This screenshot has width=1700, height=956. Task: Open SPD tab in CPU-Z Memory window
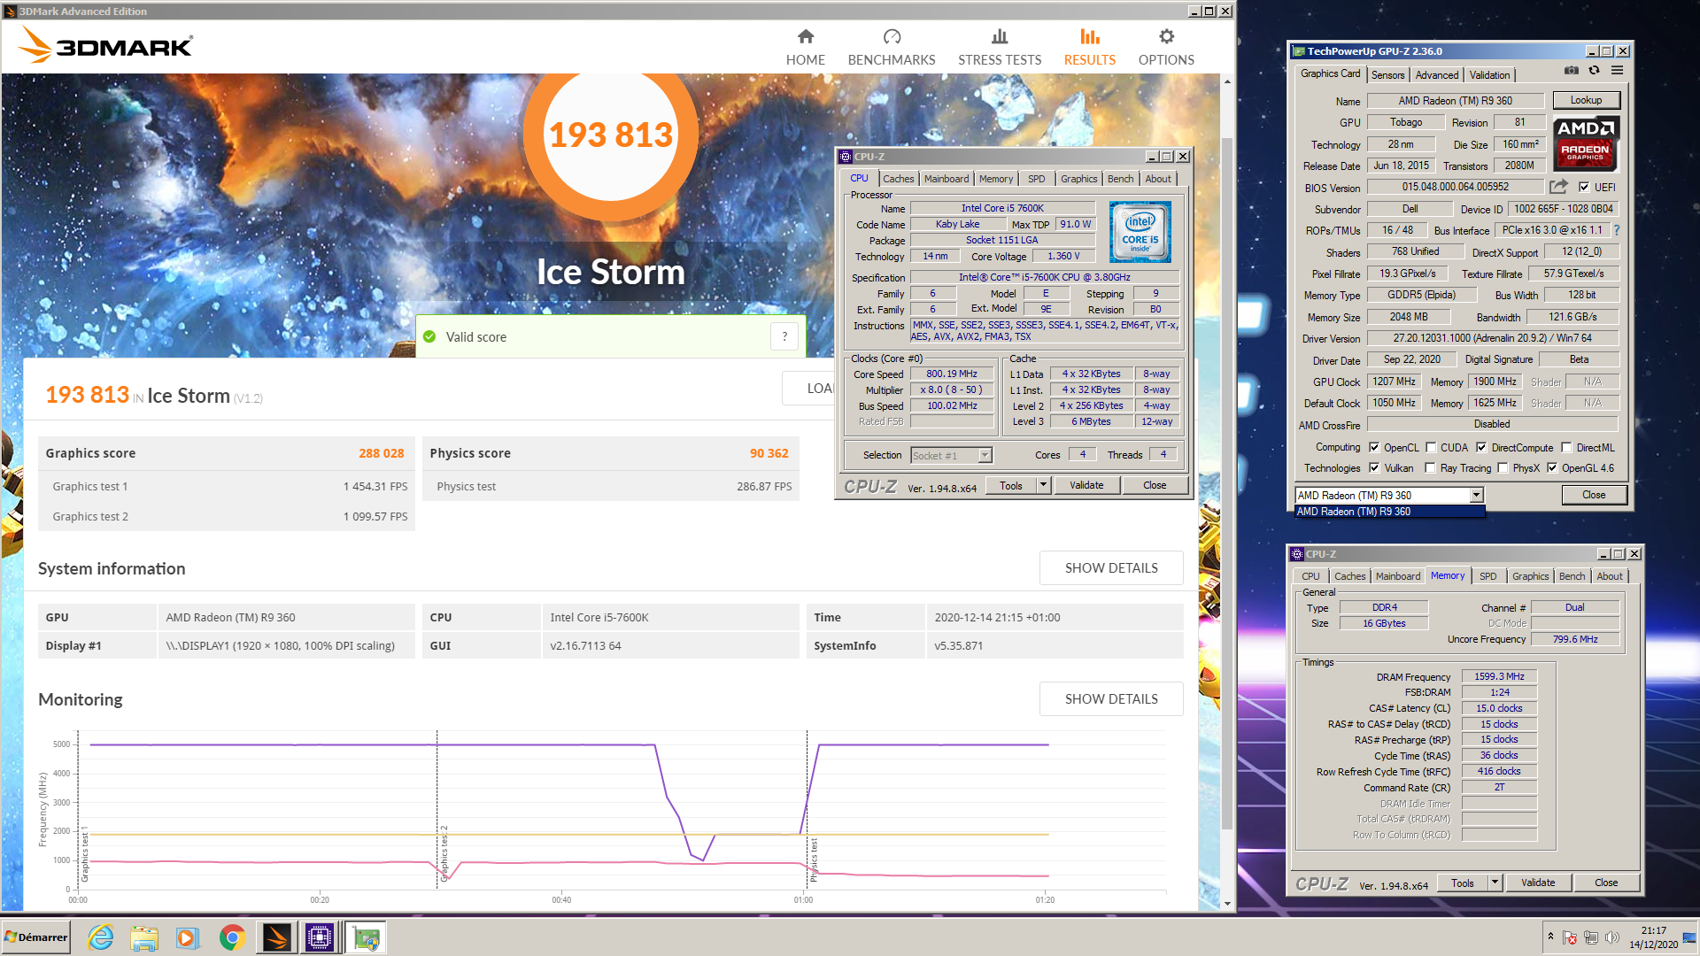coord(1487,576)
